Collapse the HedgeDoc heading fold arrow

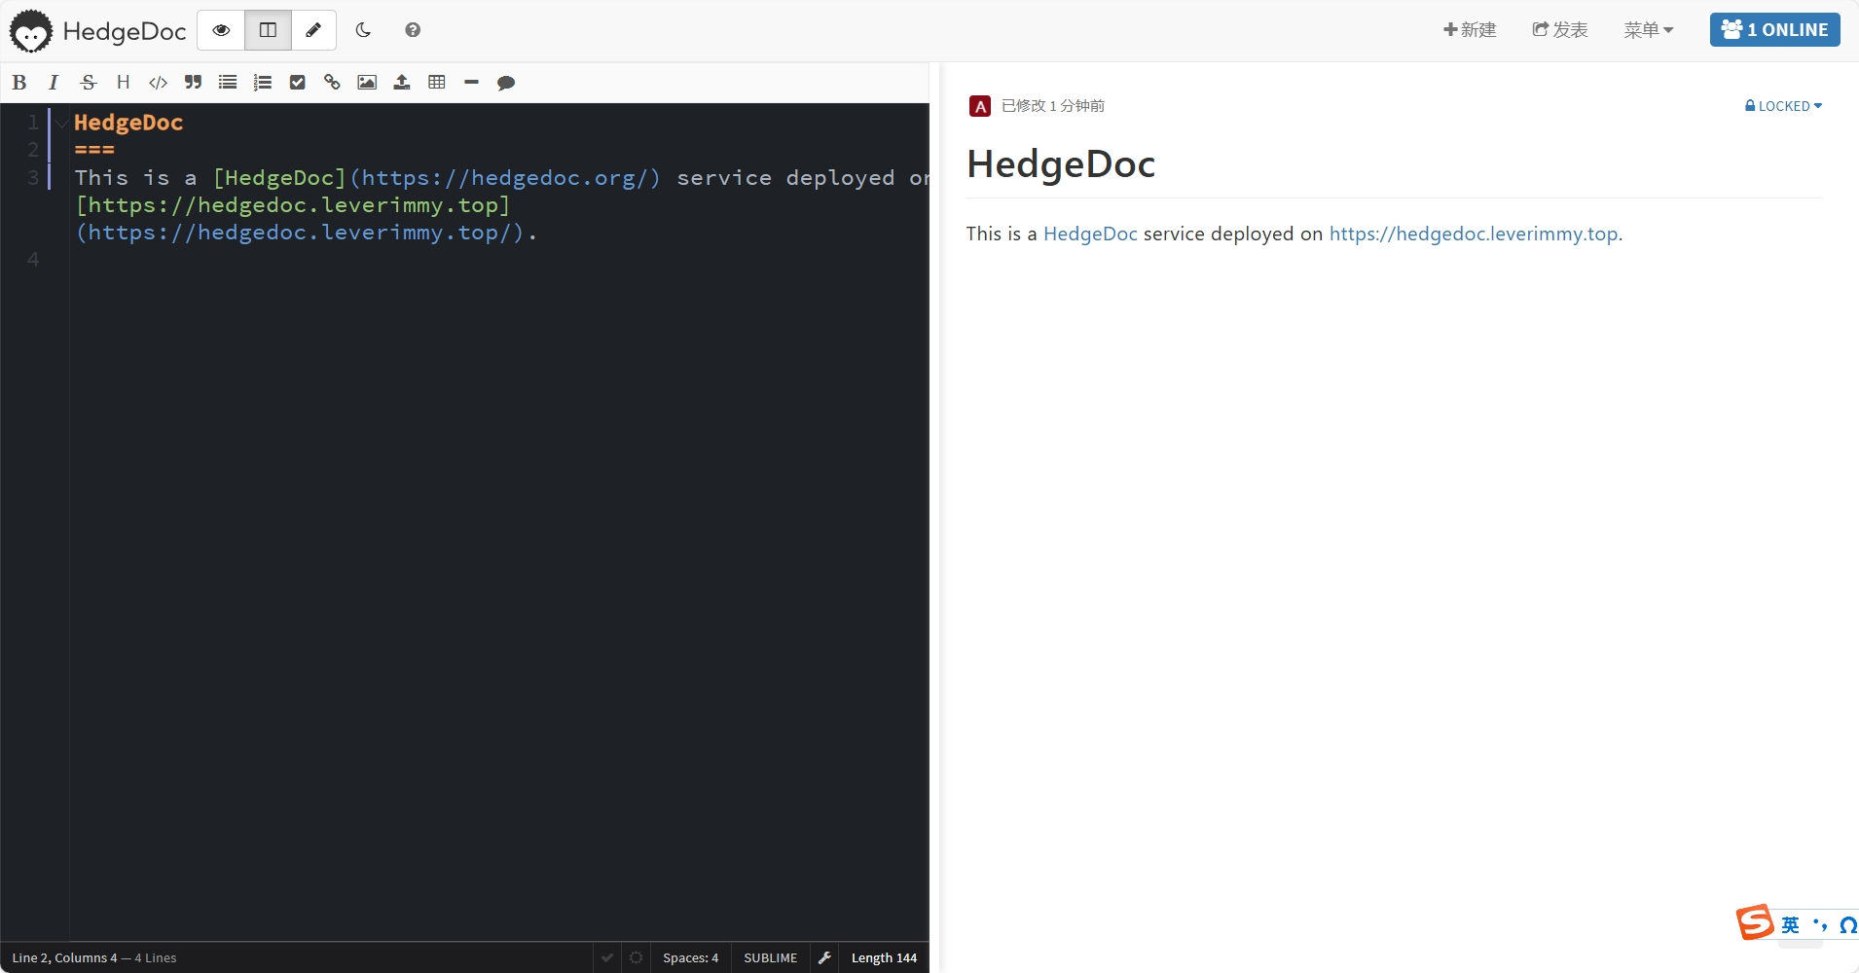click(x=62, y=123)
